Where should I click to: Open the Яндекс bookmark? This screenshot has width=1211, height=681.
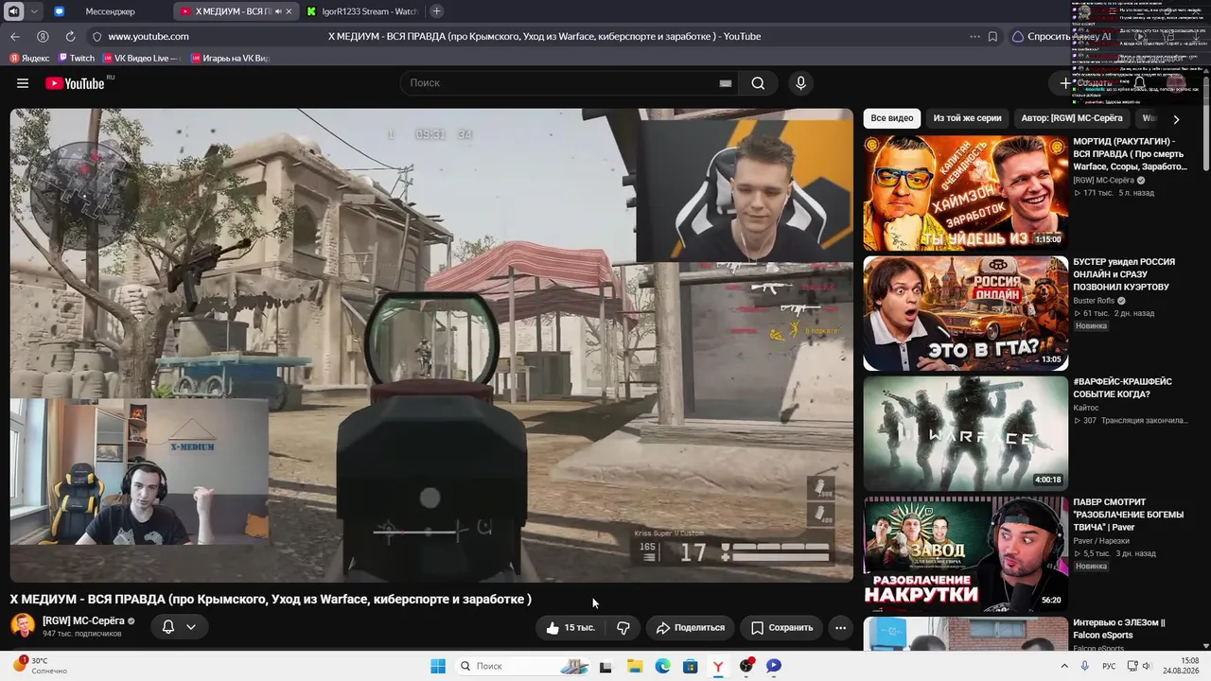pyautogui.click(x=29, y=59)
